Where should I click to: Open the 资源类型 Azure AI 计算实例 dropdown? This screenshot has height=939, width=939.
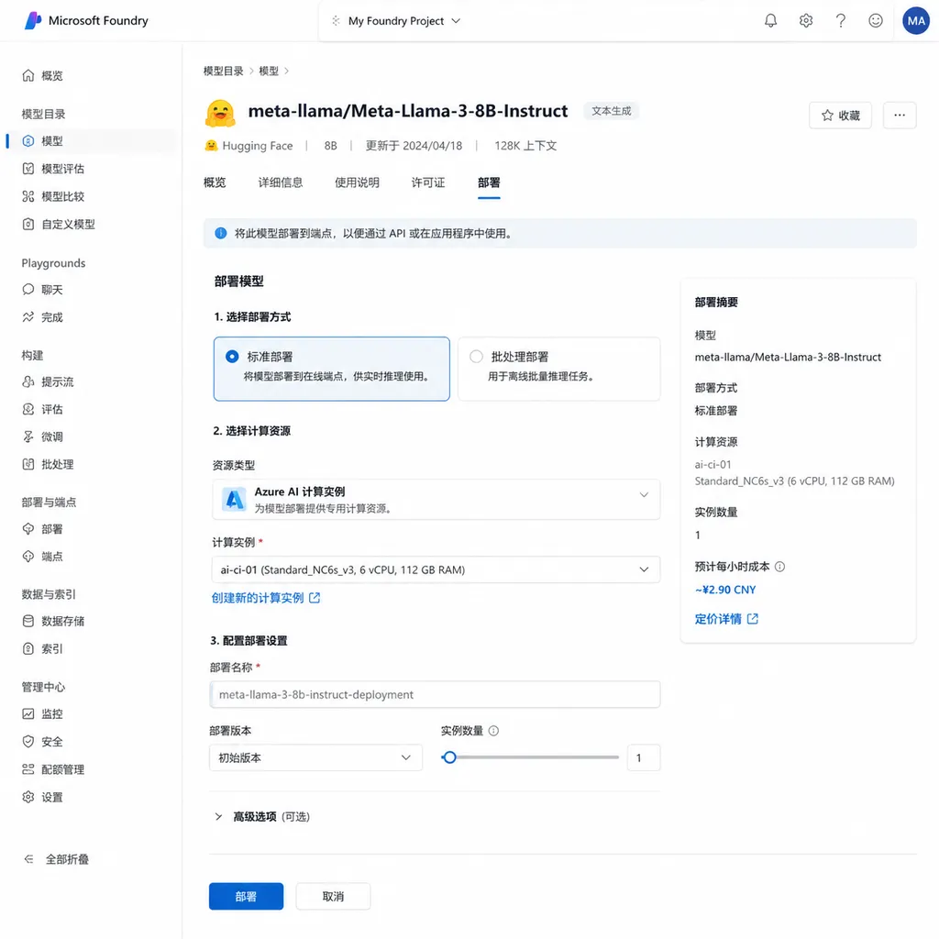(x=436, y=500)
